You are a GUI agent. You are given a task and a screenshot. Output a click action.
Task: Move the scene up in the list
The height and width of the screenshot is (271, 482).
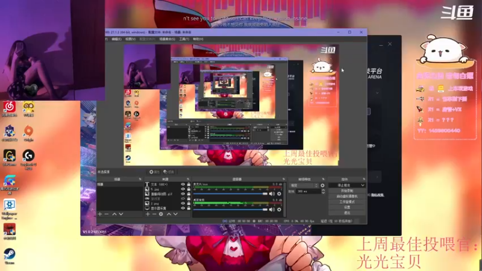coord(114,214)
